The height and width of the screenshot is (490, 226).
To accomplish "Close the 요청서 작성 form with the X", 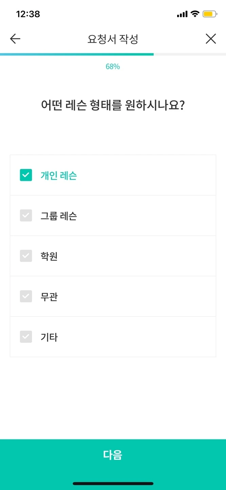I will (x=211, y=38).
